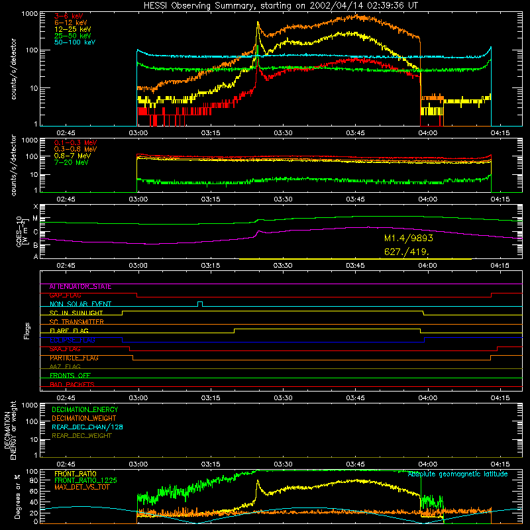
Task: Click the 0.8-7 MeV legend entry
Action: click(x=72, y=156)
